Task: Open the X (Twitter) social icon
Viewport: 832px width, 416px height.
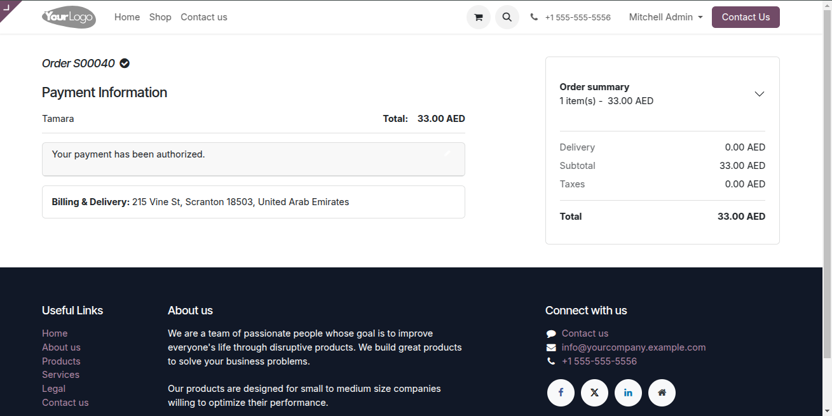Action: coord(594,393)
